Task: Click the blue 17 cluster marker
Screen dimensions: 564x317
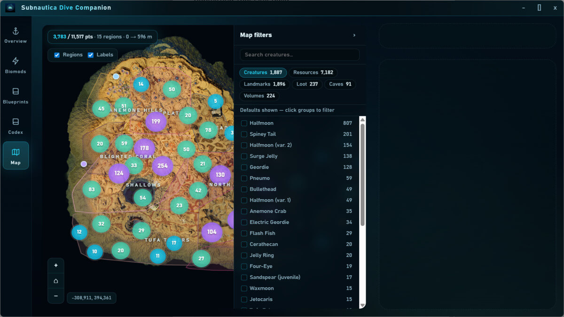Action: (x=174, y=243)
